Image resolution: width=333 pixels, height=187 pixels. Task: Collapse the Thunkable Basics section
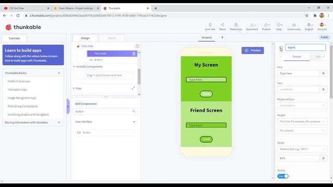click(x=59, y=73)
